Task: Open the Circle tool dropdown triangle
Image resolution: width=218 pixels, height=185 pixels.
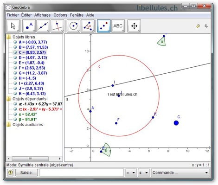Action: (x=78, y=31)
